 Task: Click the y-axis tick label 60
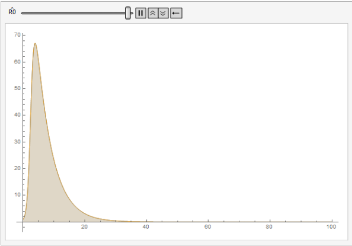click(x=17, y=62)
